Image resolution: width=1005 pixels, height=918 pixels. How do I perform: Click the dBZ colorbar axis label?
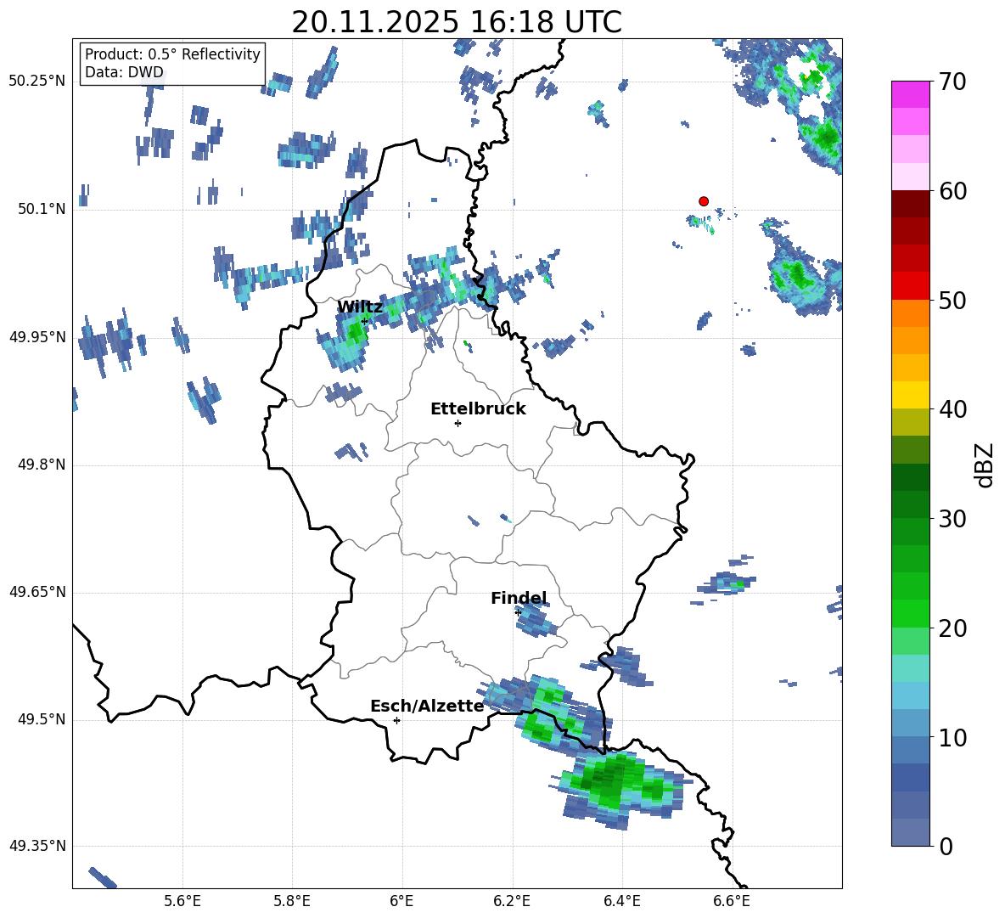(985, 465)
